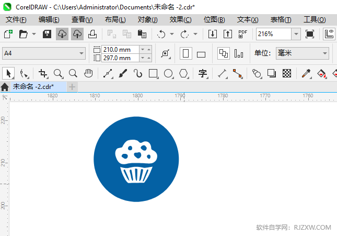This screenshot has width=337, height=236.
Task: Click the Open folder icon
Action: click(x=23, y=34)
